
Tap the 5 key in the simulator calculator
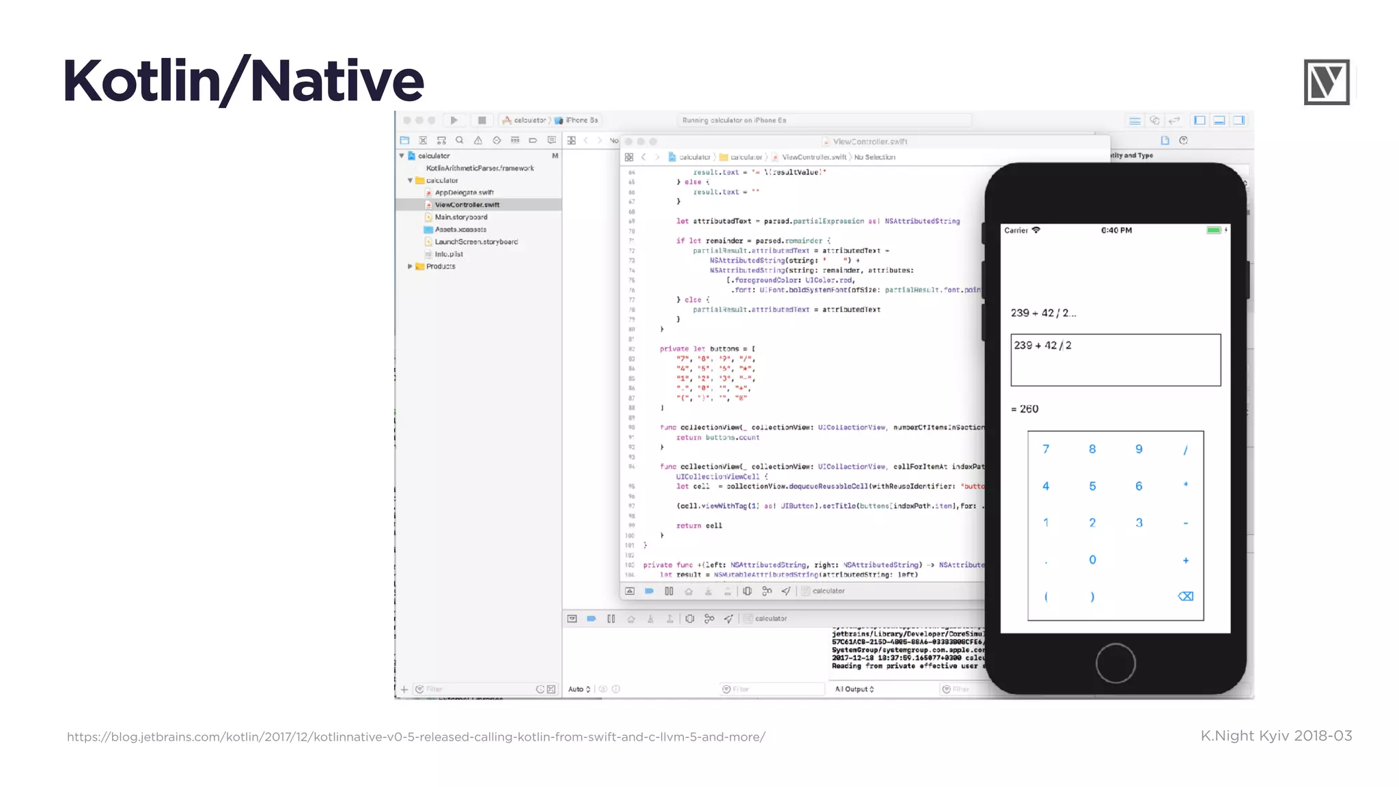(1092, 486)
